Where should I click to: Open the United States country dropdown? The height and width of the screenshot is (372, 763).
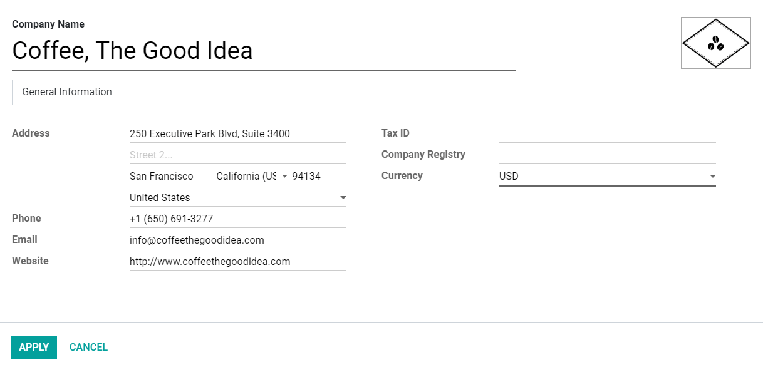coord(343,197)
